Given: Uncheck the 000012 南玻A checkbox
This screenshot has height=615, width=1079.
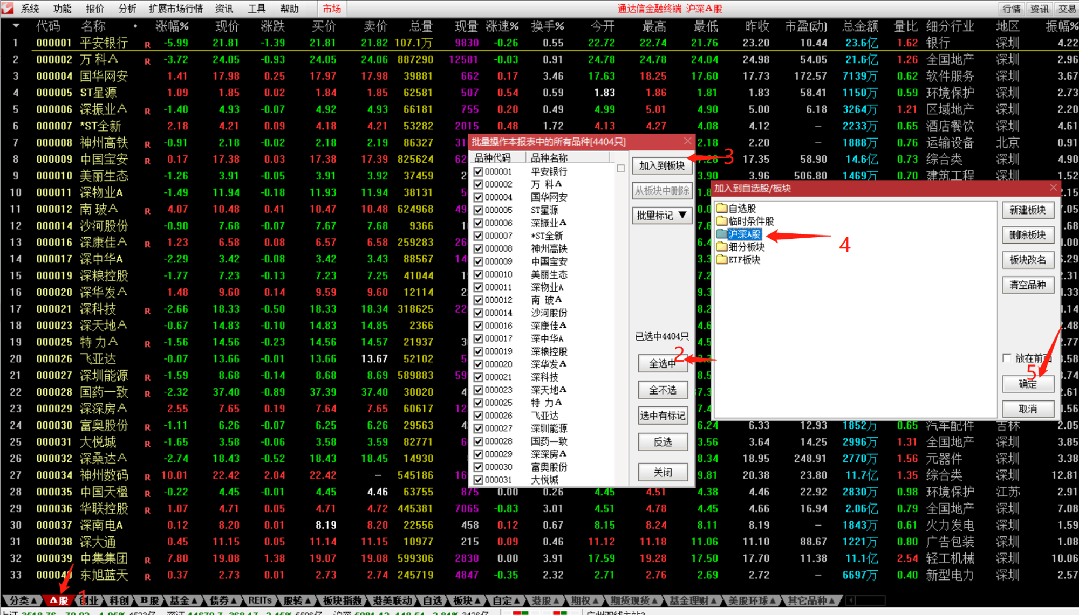Looking at the screenshot, I should point(478,300).
